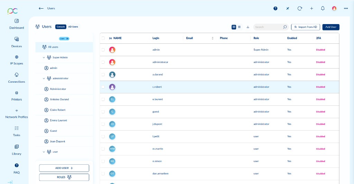Download the user list export
The height and width of the screenshot is (184, 354).
(x=248, y=27)
